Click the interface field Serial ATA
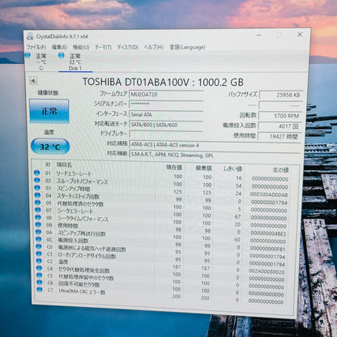 [166, 115]
